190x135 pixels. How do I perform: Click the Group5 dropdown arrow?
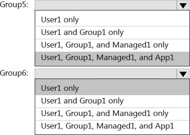(183, 5)
